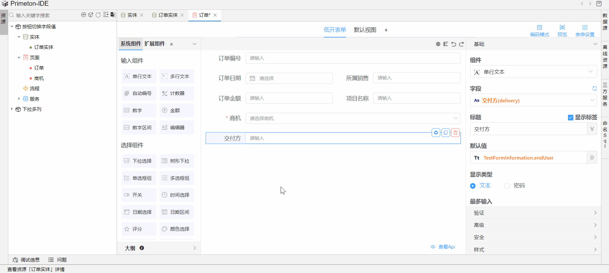This screenshot has height=273, width=609.
Task: Open 预览 preview of the form
Action: tap(562, 31)
